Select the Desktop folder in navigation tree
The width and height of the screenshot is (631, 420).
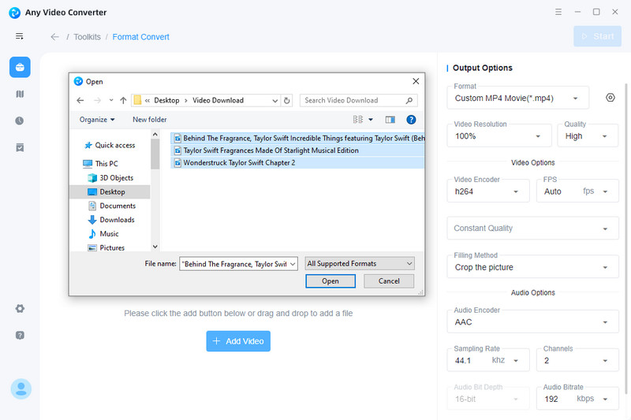click(x=112, y=192)
